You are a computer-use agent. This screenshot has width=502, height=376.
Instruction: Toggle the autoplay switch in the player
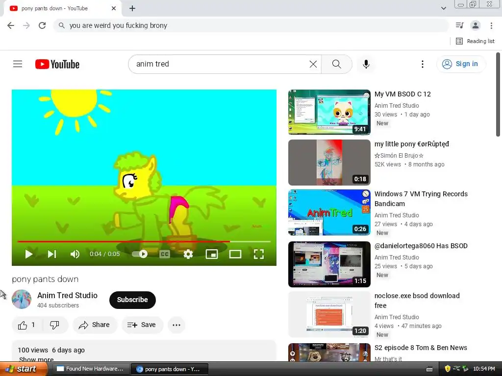[x=140, y=254]
